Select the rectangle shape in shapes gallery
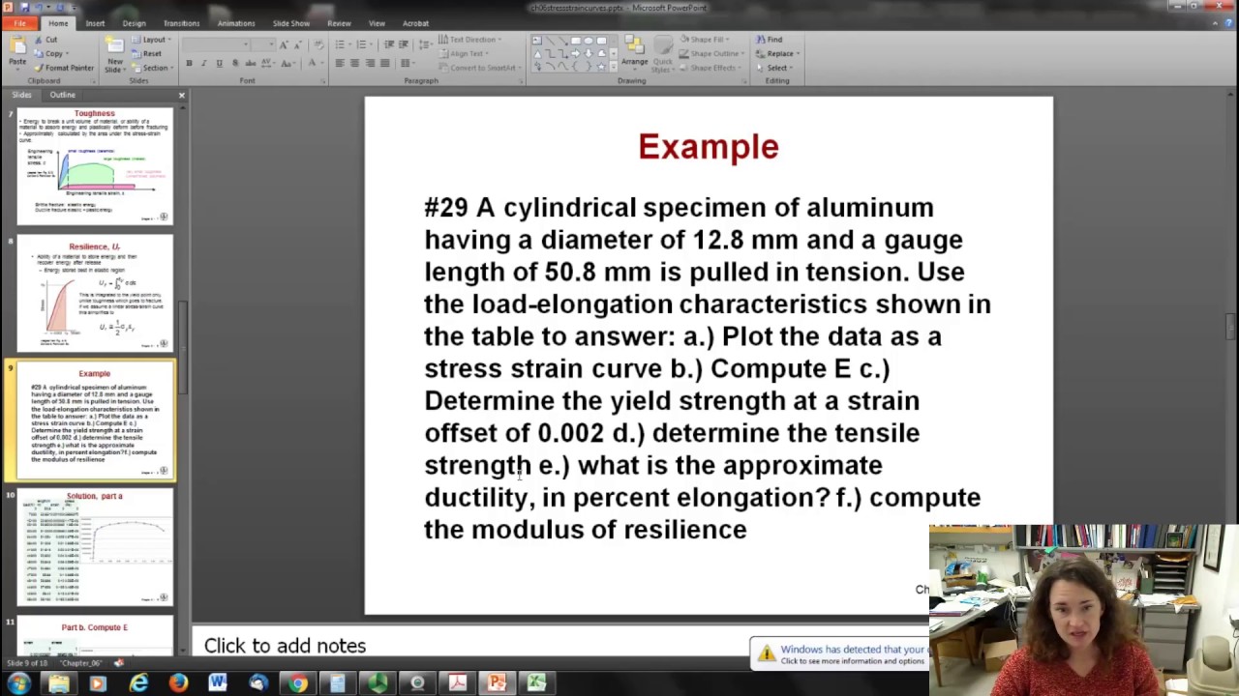This screenshot has height=696, width=1239. pos(576,41)
